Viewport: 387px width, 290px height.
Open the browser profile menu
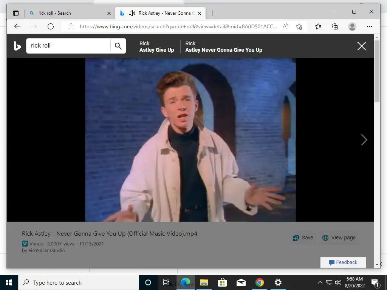(x=352, y=26)
